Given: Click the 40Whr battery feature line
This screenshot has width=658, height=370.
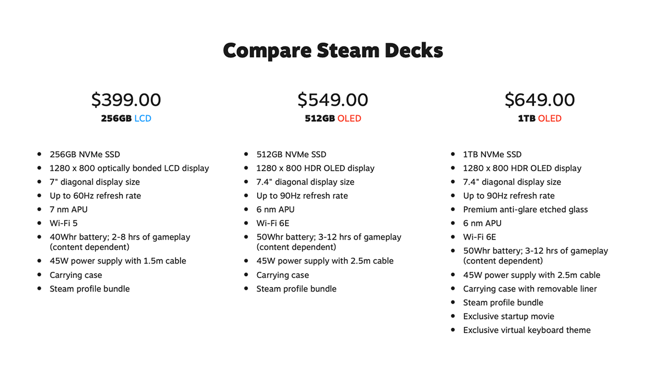Looking at the screenshot, I should click(120, 242).
